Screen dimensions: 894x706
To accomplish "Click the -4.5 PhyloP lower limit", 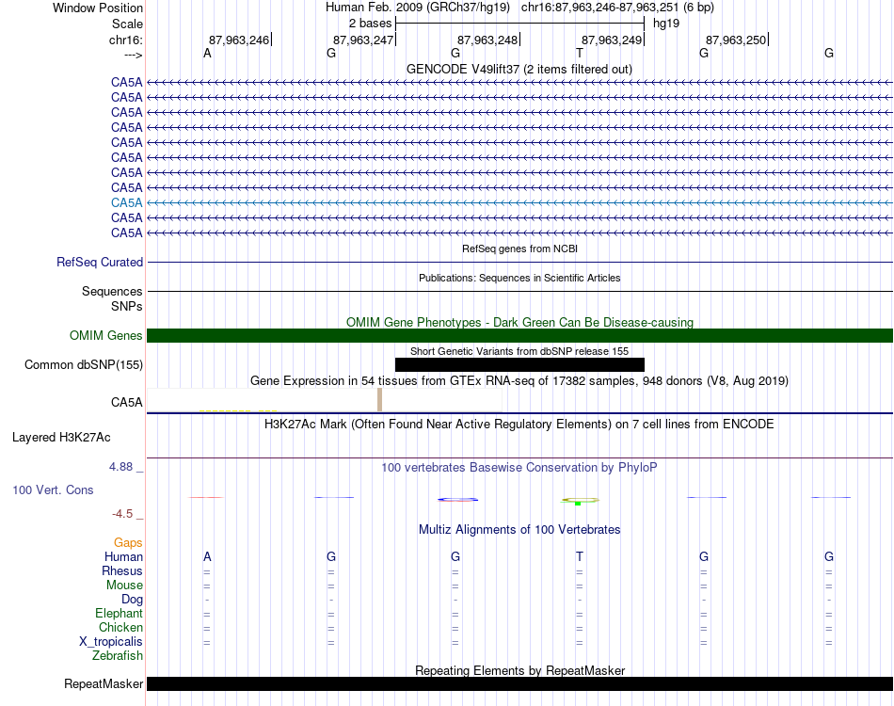I will point(122,514).
